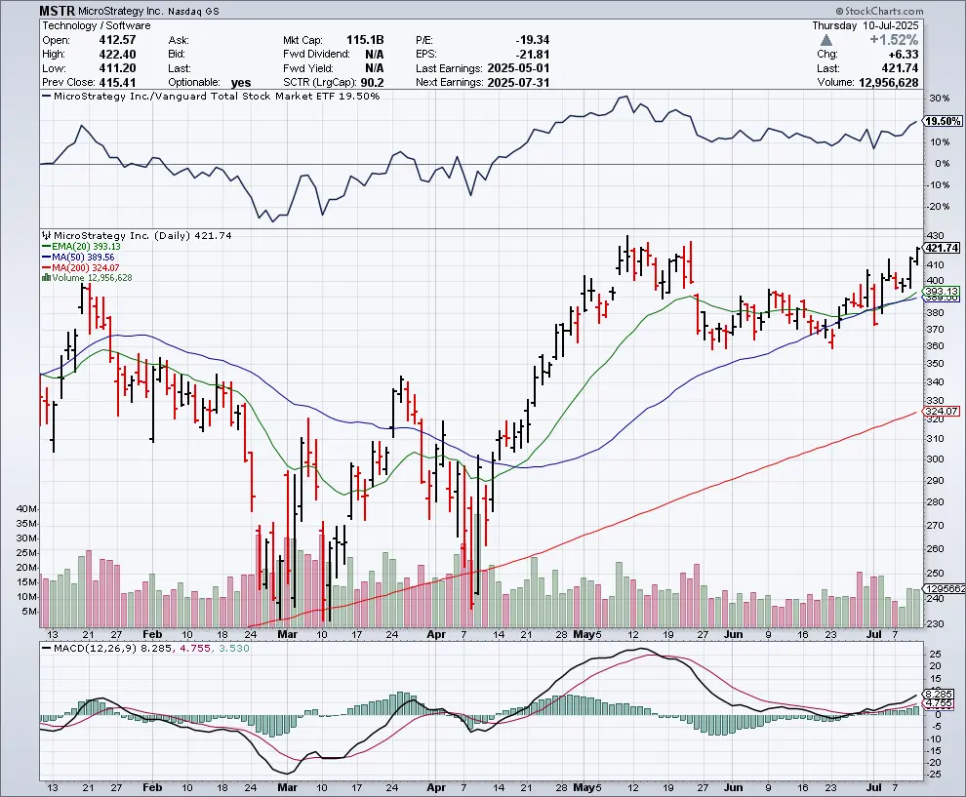The height and width of the screenshot is (797, 966).
Task: Select the Last Earnings date 2025-05-01
Action: pos(518,68)
